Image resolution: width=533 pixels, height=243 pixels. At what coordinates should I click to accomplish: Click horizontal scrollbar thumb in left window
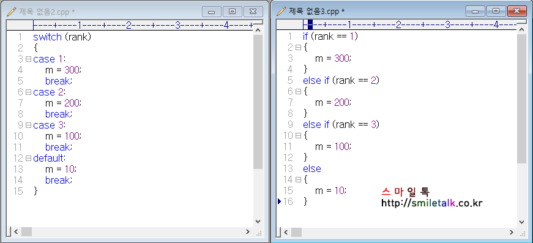(26, 232)
